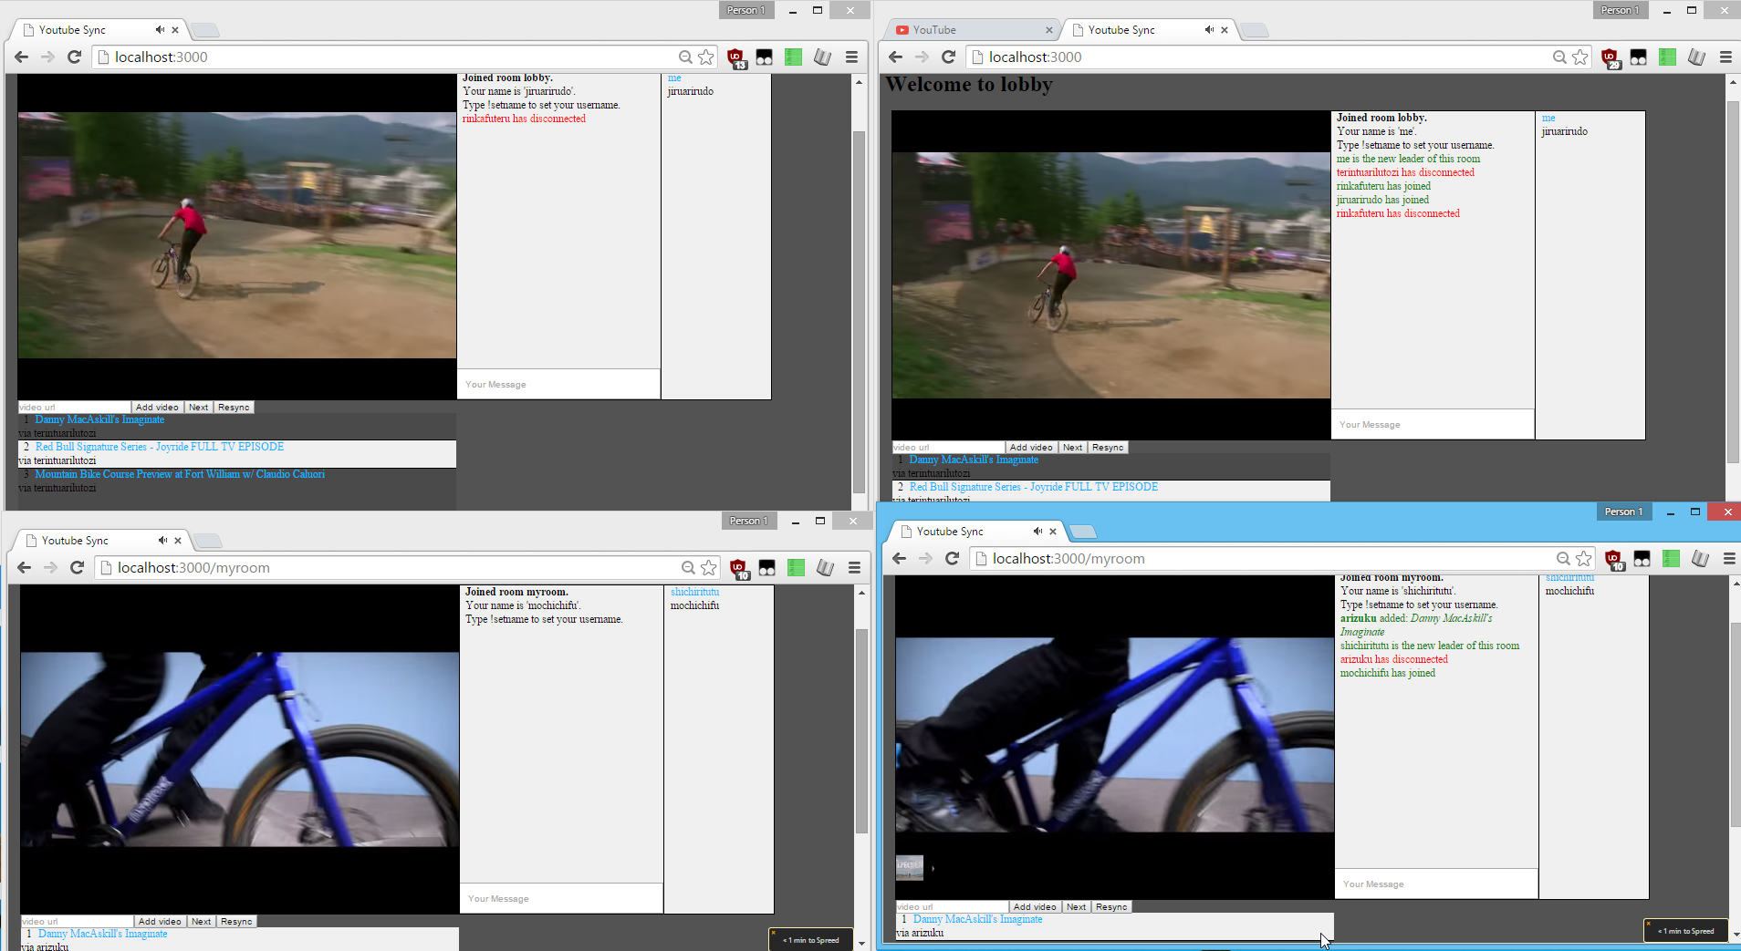Click address bar showing localhost:3000/myroom in shichiritutu's window

pyautogui.click(x=1264, y=558)
